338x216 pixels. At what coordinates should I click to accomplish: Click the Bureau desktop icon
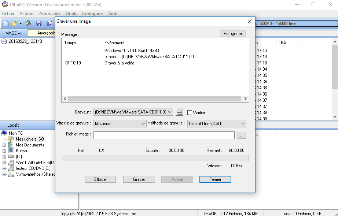11,150
